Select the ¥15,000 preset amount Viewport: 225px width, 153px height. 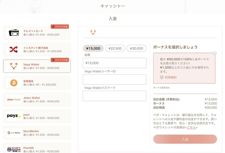point(93,48)
